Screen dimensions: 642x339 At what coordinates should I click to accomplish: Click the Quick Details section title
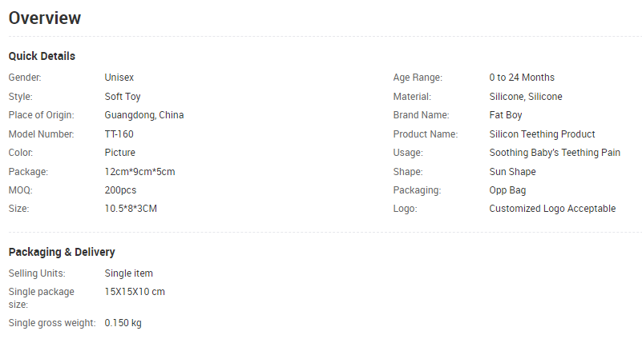tap(42, 56)
